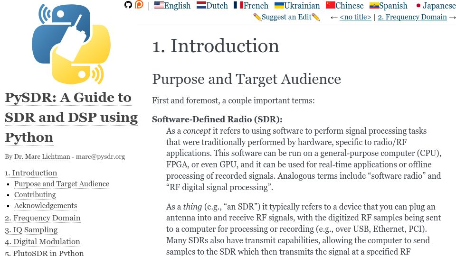This screenshot has width=456, height=256.
Task: Click the Japanese flag icon
Action: click(x=418, y=5)
